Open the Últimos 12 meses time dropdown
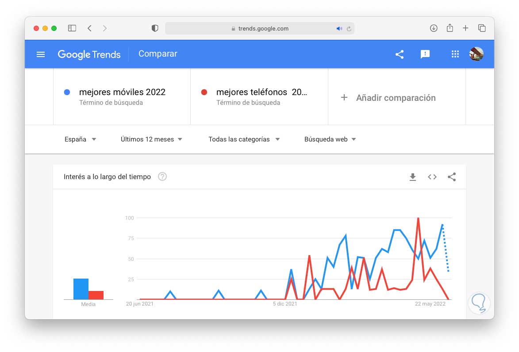The width and height of the screenshot is (519, 352). (x=151, y=139)
